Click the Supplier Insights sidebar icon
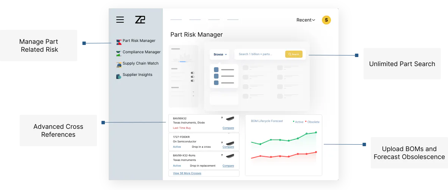 [x=119, y=76]
